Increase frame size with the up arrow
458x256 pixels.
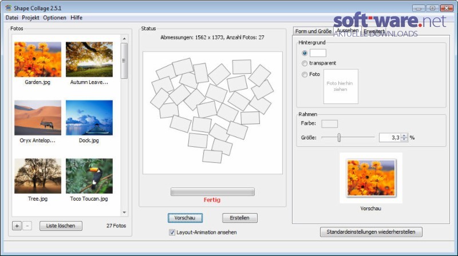(404, 135)
